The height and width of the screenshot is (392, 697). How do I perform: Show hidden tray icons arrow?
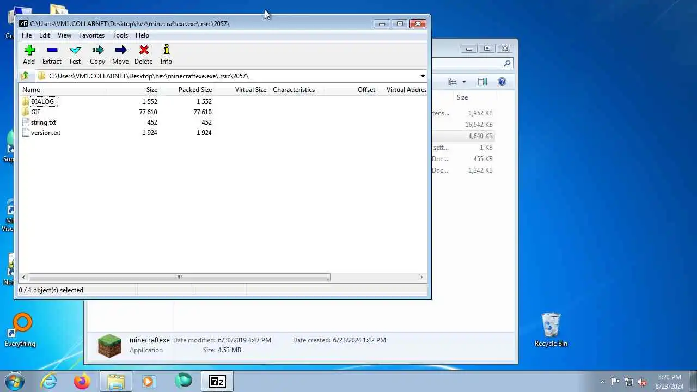(602, 382)
